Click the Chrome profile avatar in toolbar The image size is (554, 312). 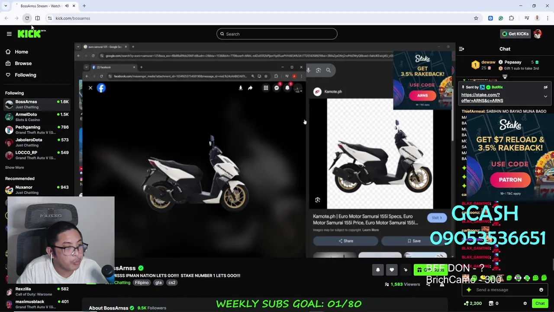coord(537,18)
